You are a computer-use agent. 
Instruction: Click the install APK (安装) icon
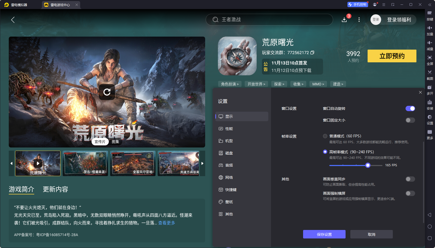[x=429, y=102]
